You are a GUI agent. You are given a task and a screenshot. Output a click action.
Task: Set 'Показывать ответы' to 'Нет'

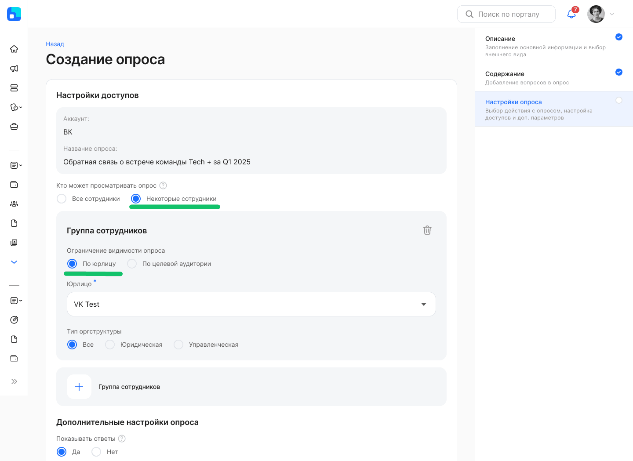(105, 452)
